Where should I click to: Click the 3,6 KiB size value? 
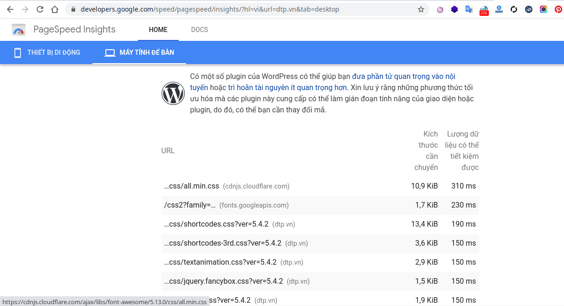pyautogui.click(x=427, y=243)
